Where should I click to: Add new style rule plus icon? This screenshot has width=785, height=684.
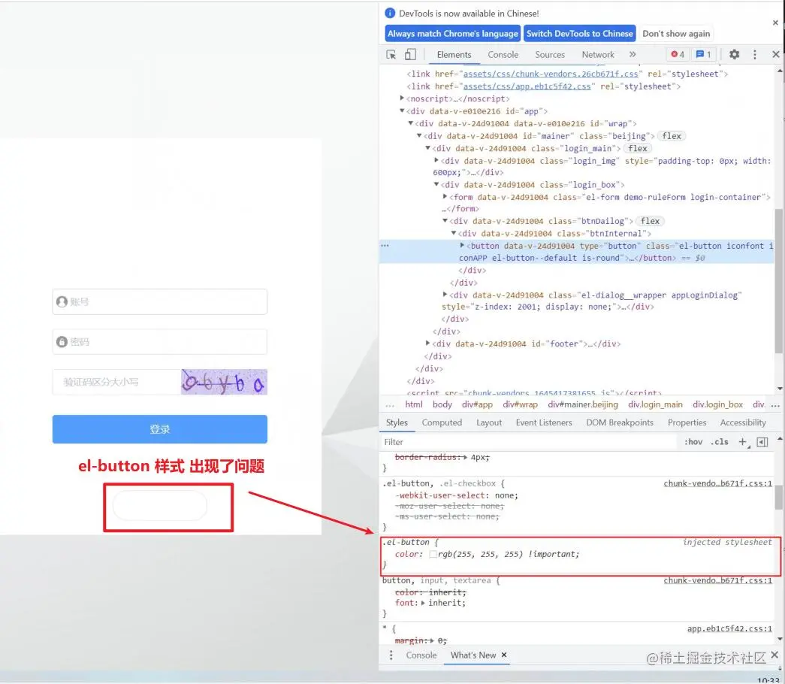pyautogui.click(x=742, y=441)
